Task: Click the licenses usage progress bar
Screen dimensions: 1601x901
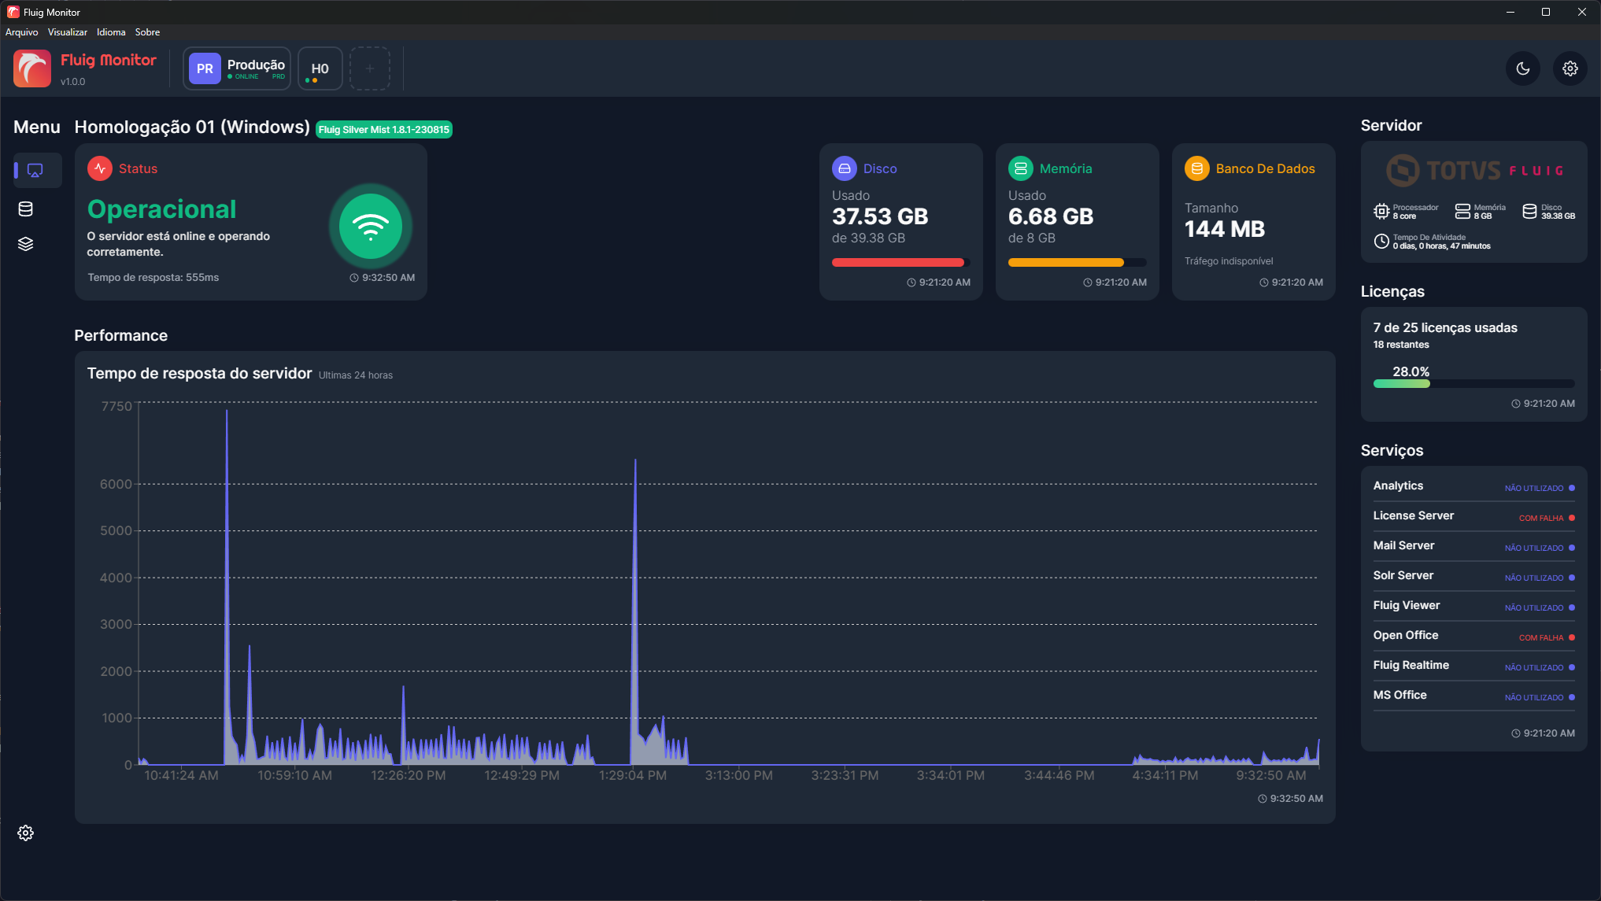Action: pyautogui.click(x=1473, y=384)
